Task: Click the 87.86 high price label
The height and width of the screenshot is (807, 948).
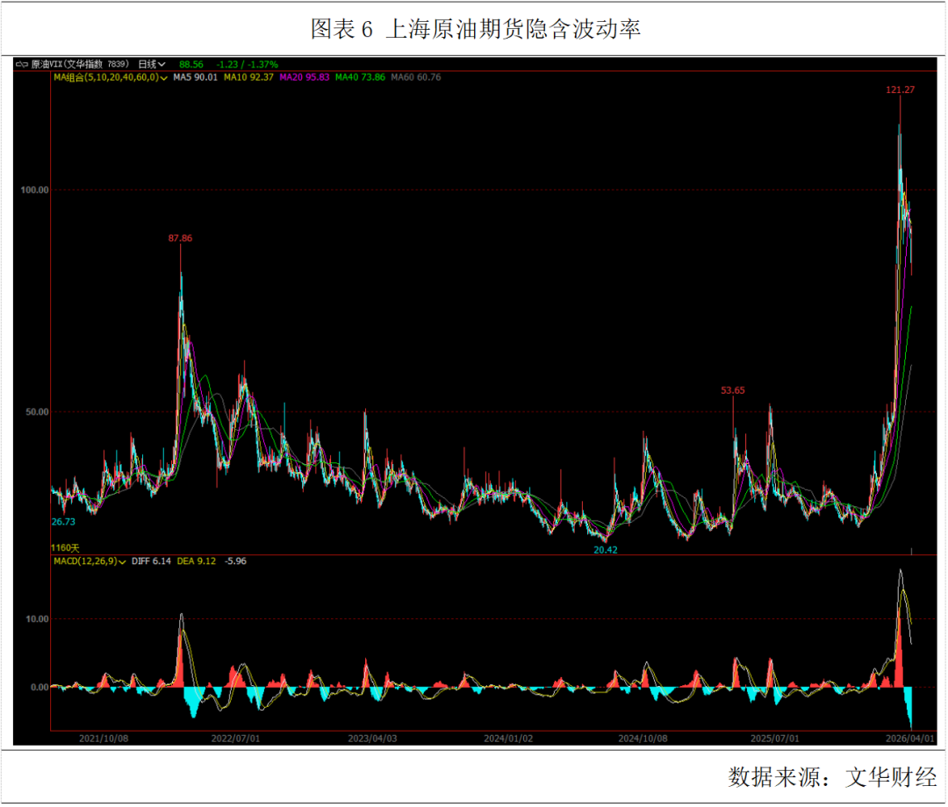Action: [x=180, y=239]
